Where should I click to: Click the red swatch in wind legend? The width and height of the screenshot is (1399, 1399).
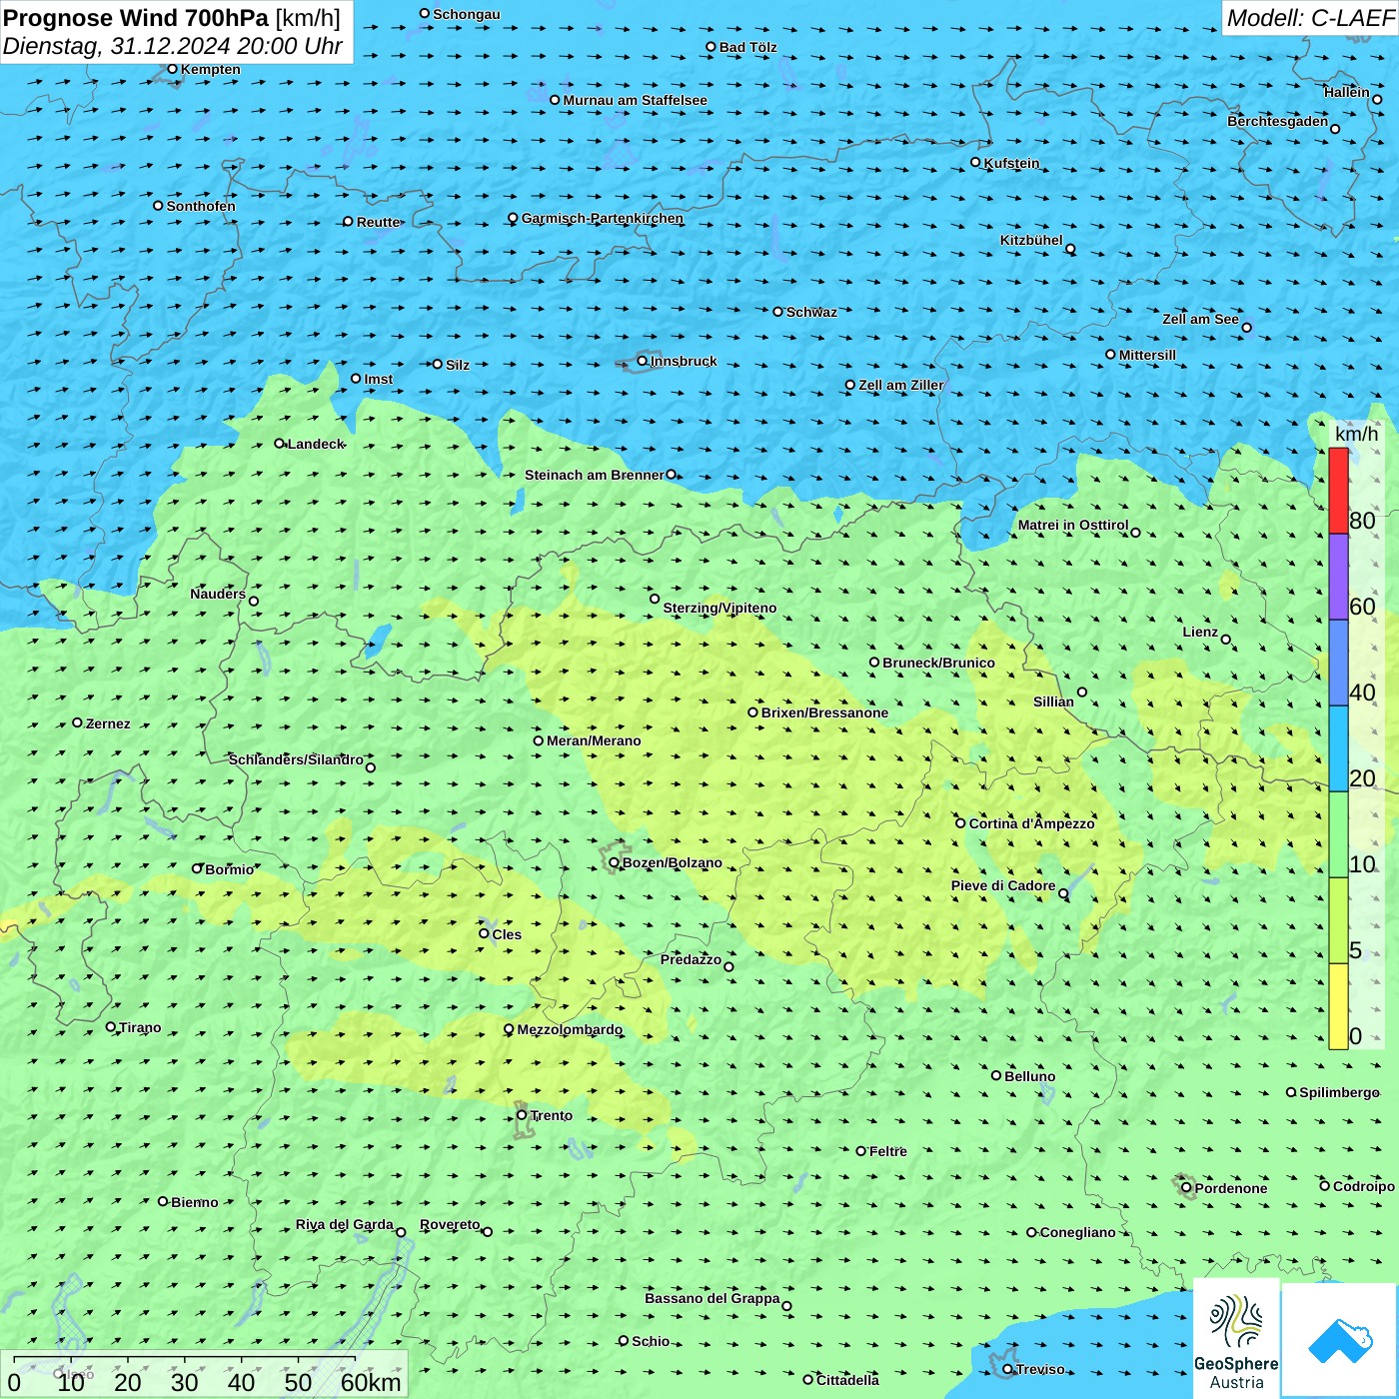(1338, 491)
